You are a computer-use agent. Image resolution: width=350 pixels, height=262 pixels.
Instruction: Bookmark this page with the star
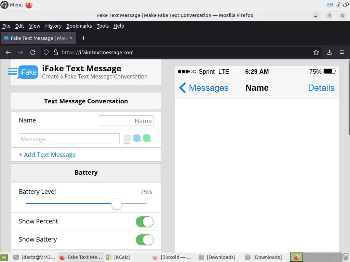point(316,52)
